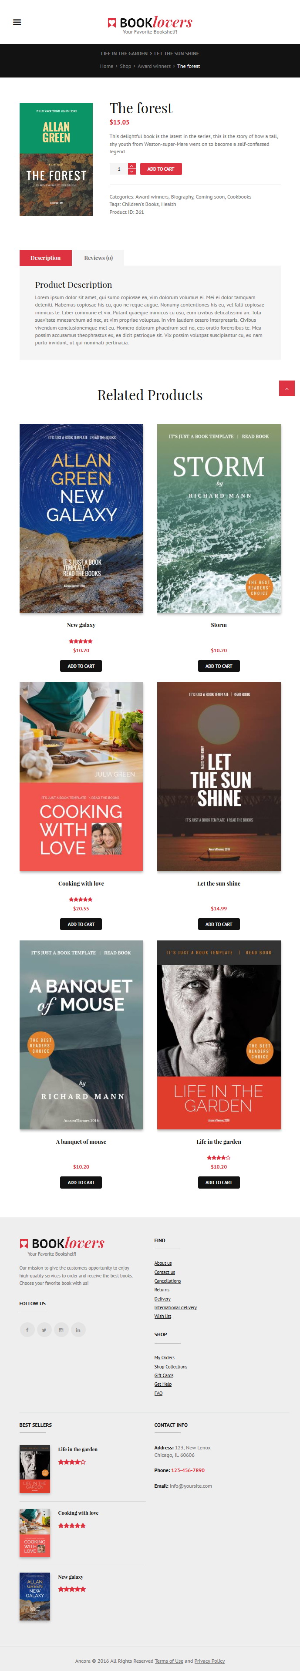The height and width of the screenshot is (1671, 300).
Task: Add The forest to cart
Action: [160, 168]
